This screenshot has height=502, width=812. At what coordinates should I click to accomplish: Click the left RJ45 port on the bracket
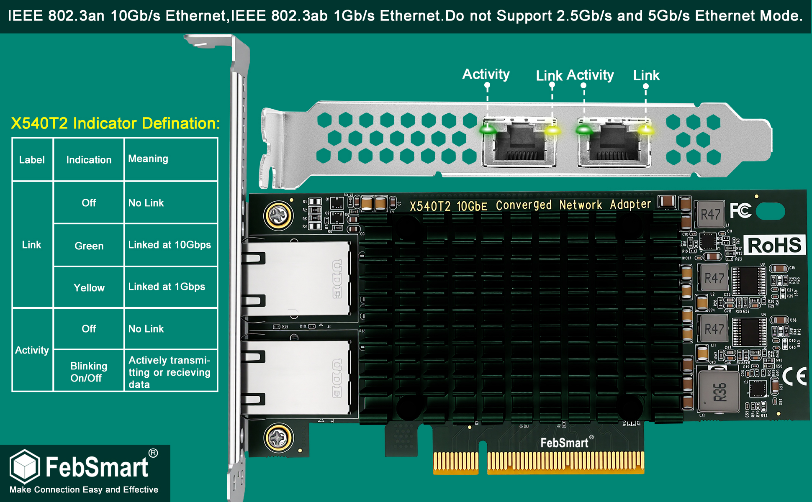(x=519, y=143)
